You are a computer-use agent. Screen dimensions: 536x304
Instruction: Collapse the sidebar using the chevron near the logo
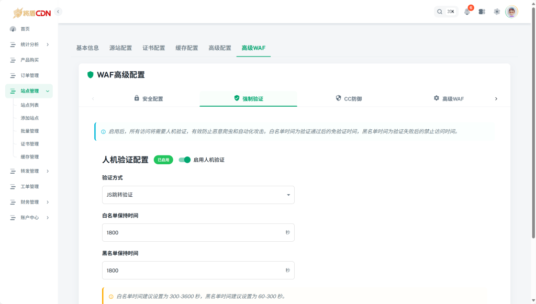coord(58,10)
